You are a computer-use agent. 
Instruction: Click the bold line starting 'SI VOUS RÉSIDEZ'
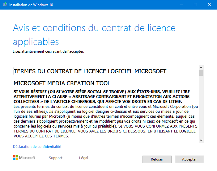[102, 92]
